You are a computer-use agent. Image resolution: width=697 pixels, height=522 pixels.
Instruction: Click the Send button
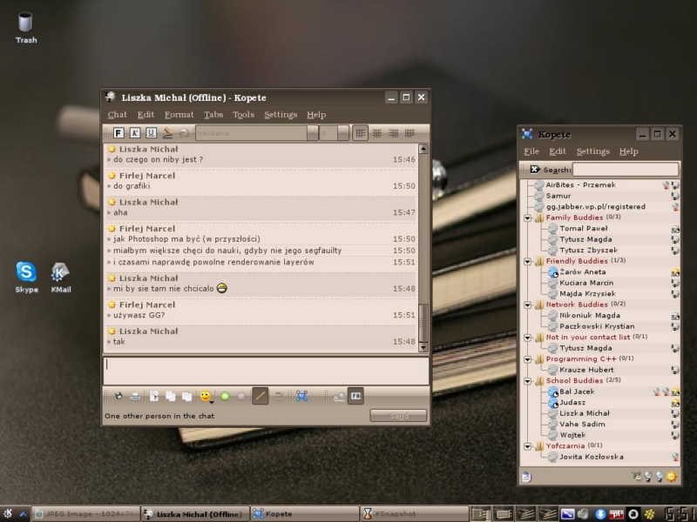click(x=398, y=416)
